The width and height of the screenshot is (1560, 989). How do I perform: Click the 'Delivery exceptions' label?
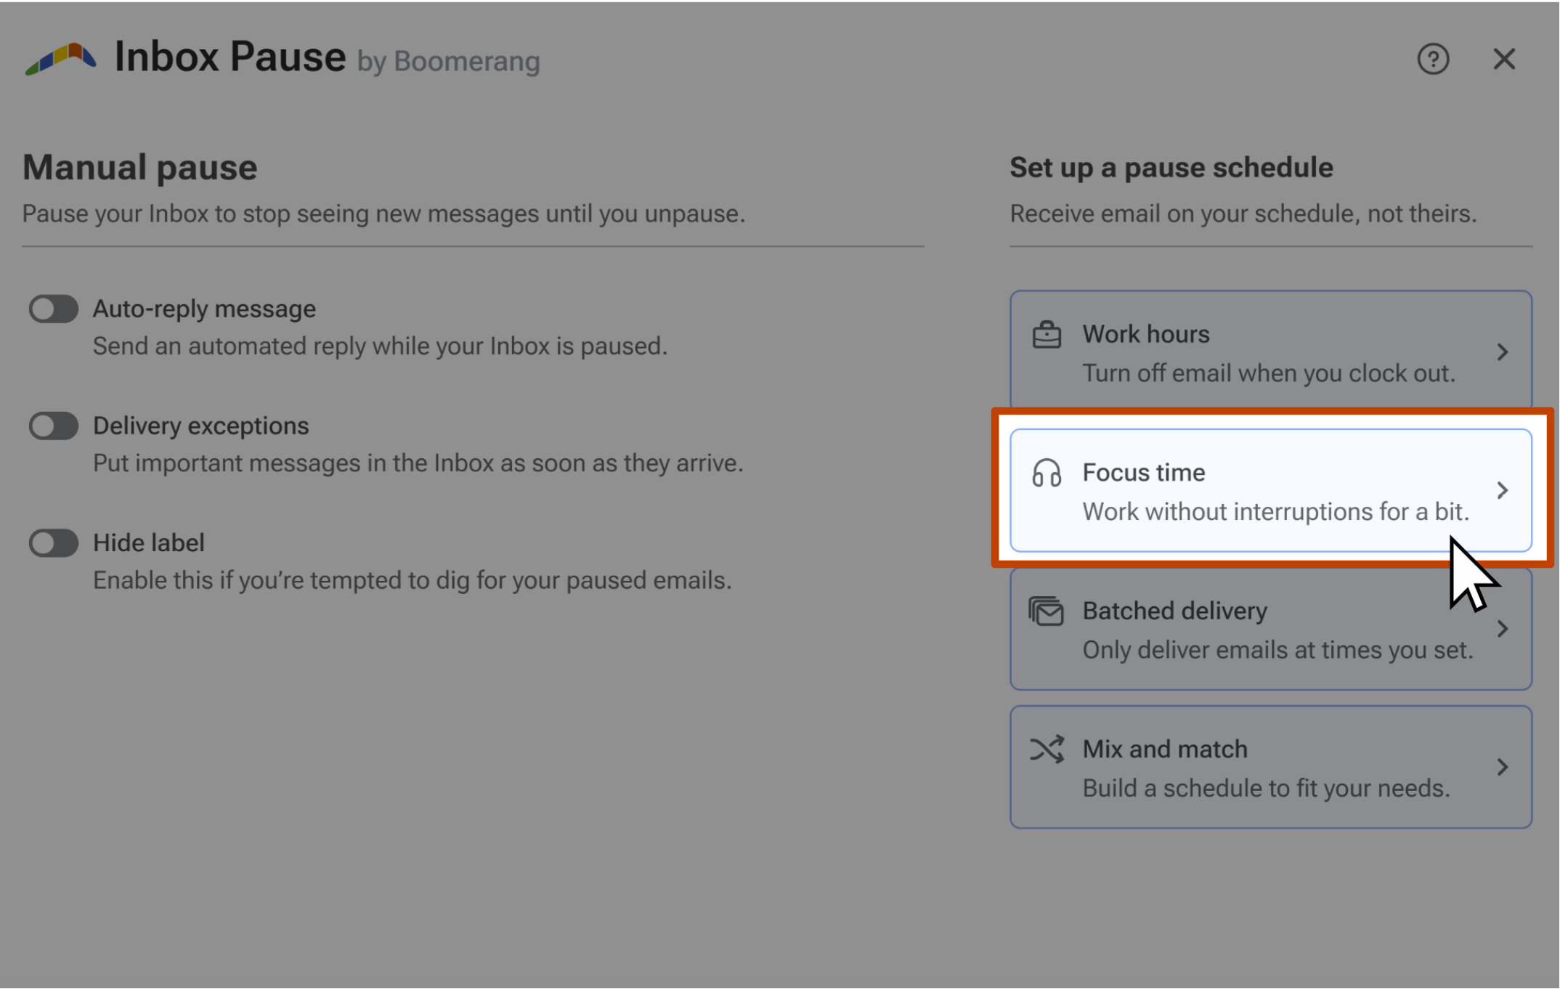pyautogui.click(x=201, y=426)
